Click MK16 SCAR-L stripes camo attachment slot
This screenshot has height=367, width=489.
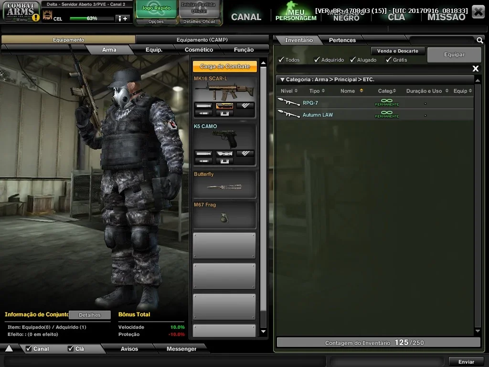245,106
